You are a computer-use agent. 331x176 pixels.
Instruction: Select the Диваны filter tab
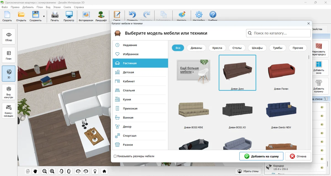(x=196, y=48)
